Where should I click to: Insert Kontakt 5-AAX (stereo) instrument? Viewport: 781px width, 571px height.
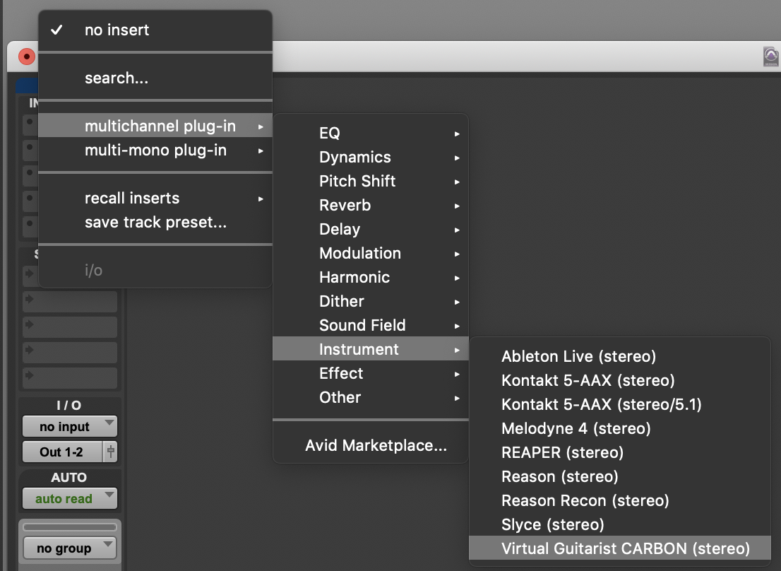pyautogui.click(x=620, y=379)
